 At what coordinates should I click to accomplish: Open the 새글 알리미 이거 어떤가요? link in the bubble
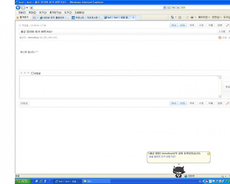click(162, 156)
